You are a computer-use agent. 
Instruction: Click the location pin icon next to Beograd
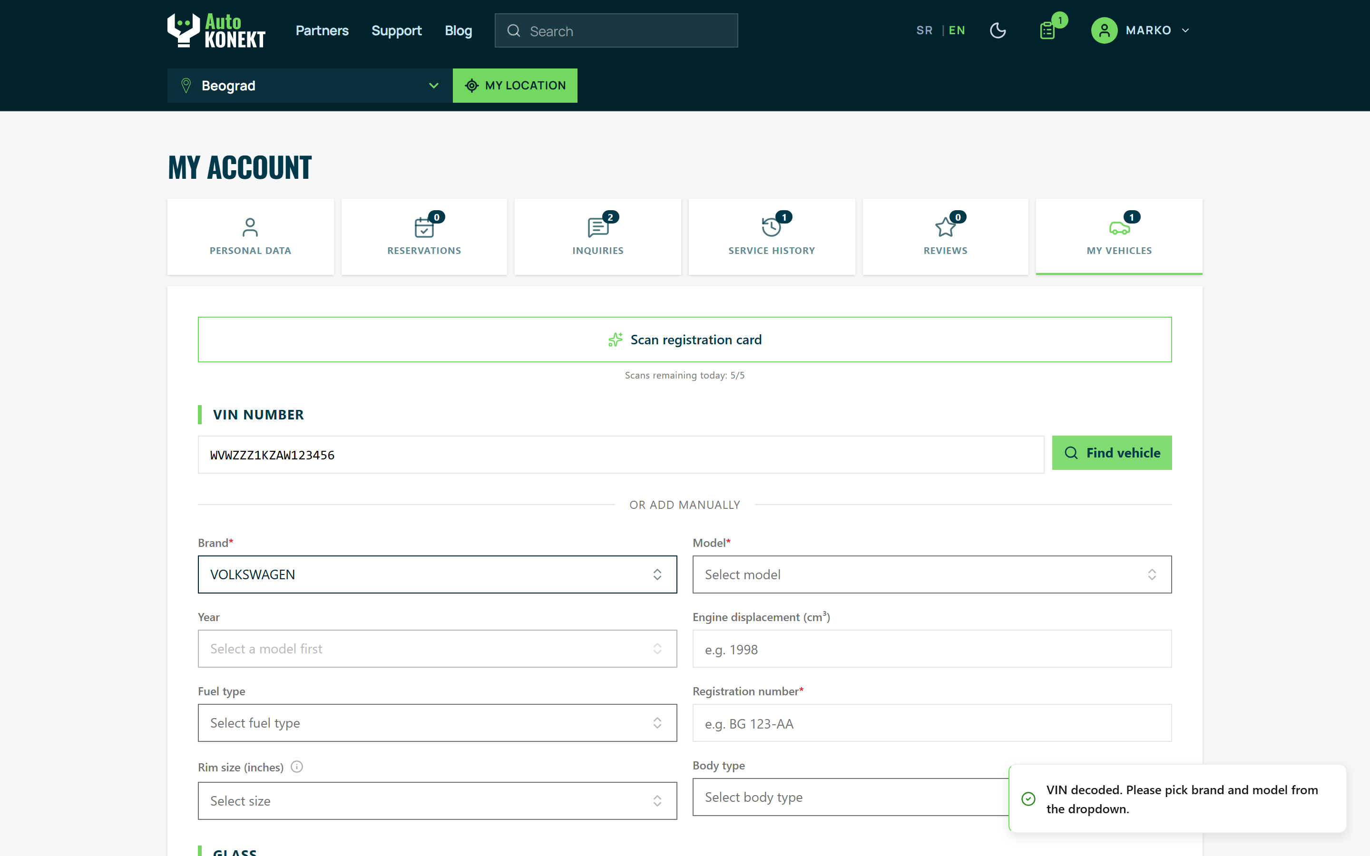click(186, 86)
